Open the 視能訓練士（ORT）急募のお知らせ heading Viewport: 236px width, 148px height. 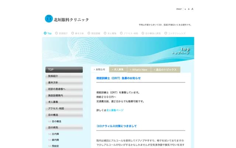pyautogui.click(x=118, y=78)
